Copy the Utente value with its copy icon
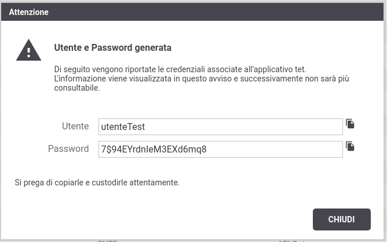Screen dimensions: 387x242 coord(350,124)
